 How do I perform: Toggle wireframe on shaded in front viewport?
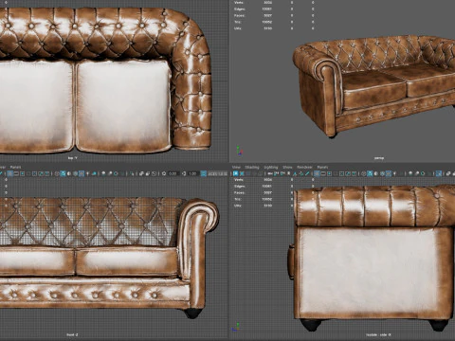click(x=75, y=173)
